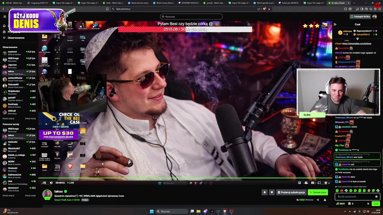Mute the stream volume
The image size is (383, 215).
pyautogui.click(x=51, y=183)
